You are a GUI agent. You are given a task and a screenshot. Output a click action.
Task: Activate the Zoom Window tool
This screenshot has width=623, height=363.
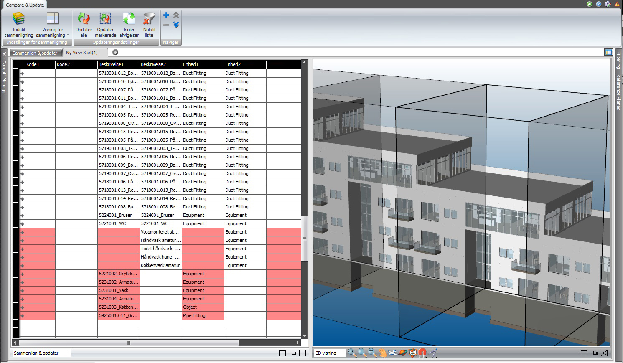362,353
